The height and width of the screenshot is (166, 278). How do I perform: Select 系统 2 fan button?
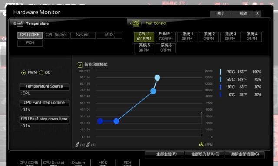point(208,36)
